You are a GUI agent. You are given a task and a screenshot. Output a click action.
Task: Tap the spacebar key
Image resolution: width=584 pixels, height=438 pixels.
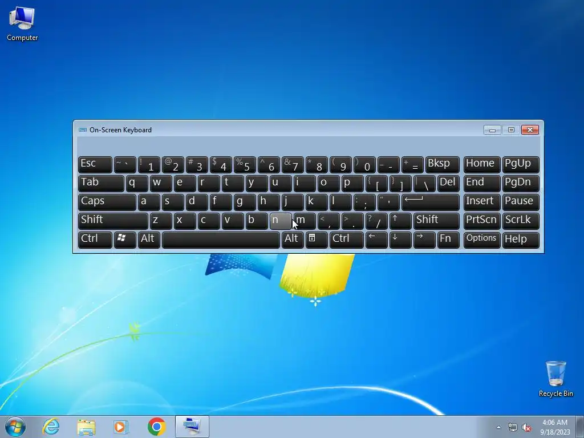point(221,240)
